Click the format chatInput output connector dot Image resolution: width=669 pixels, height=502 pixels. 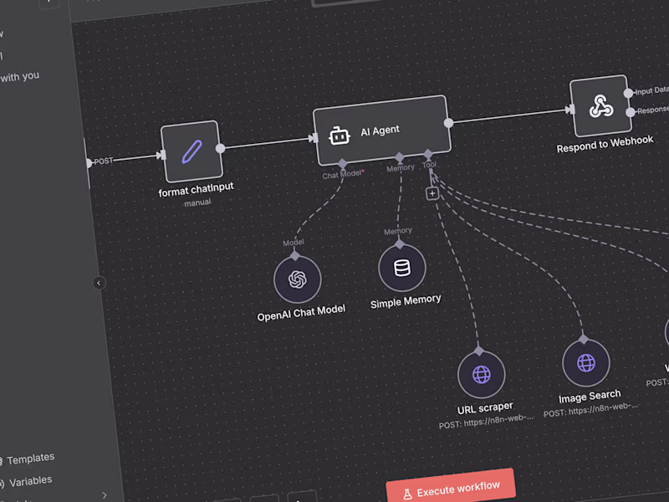coord(220,148)
